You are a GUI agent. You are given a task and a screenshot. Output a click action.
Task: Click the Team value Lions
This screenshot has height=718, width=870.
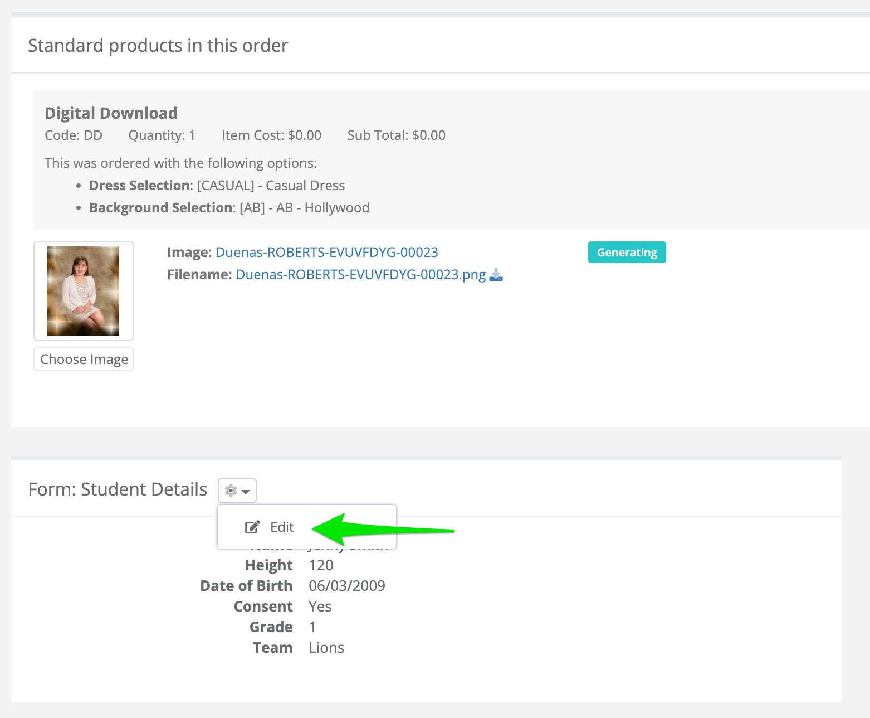[x=326, y=648]
